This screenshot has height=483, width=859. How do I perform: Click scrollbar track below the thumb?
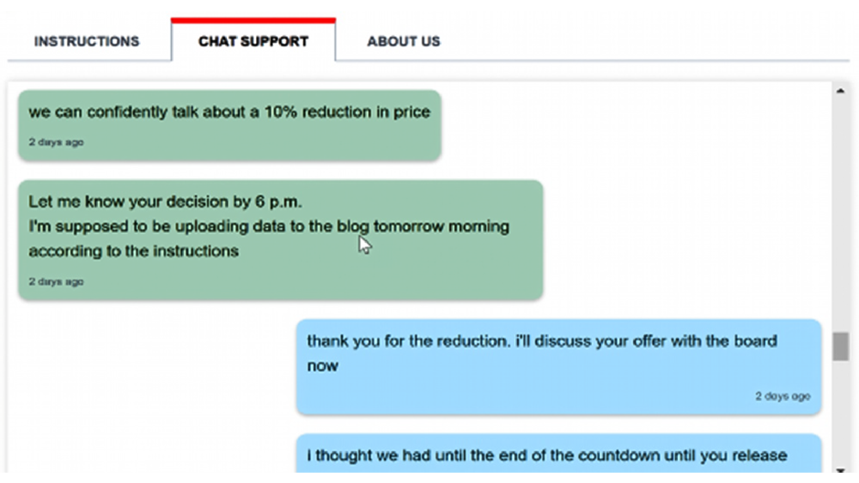(840, 412)
